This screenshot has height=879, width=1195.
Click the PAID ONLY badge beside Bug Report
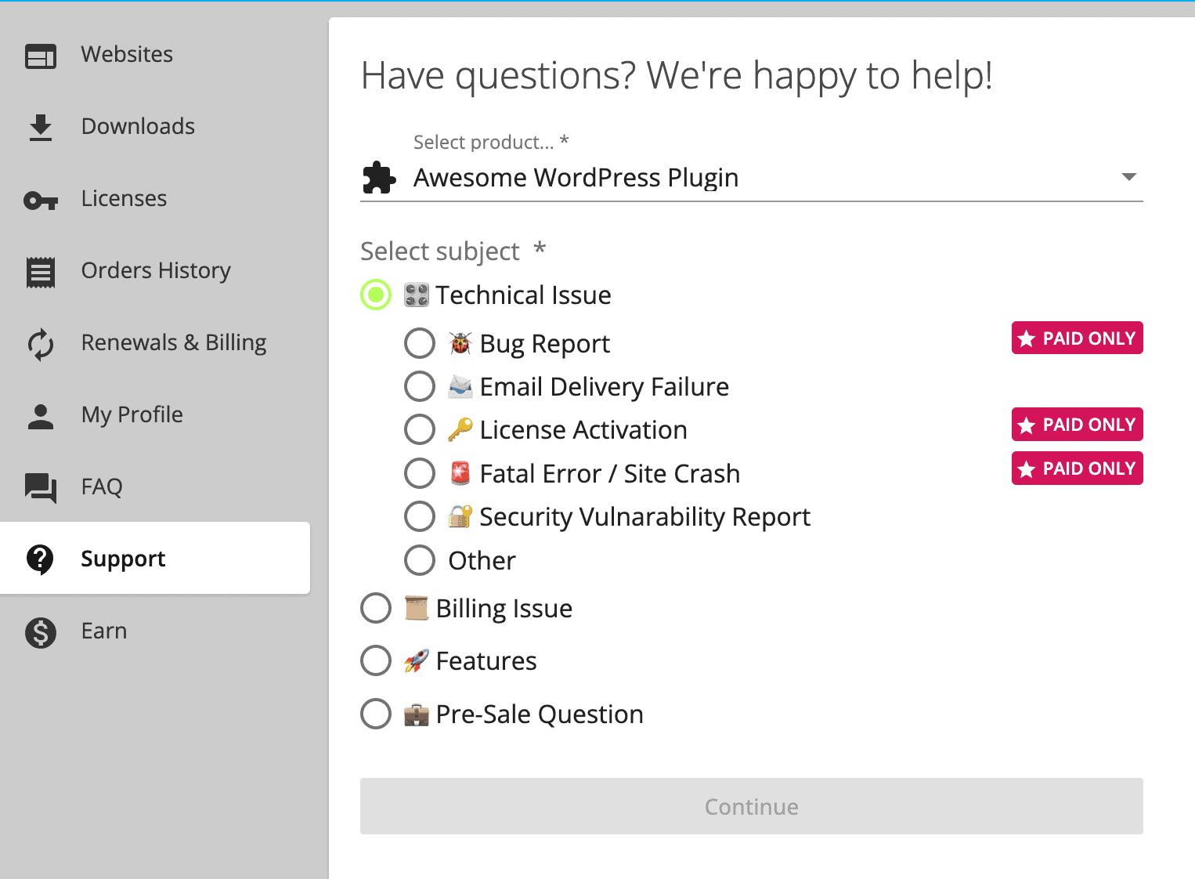1078,338
